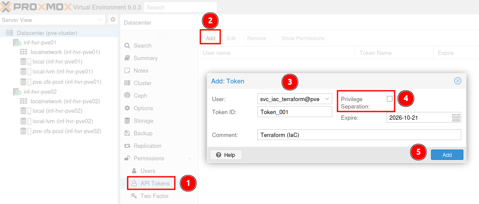Click localnetwork (inf-hvr-pve01) grid icon
The width and height of the screenshot is (479, 204).
pos(23,52)
